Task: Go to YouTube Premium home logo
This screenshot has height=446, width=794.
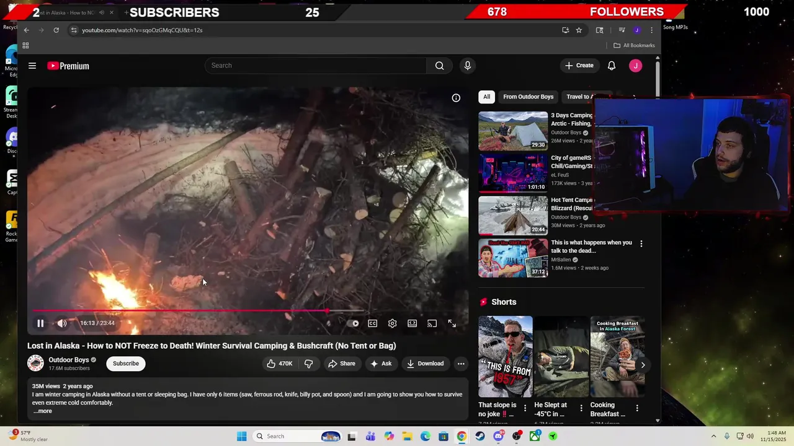Action: tap(68, 66)
